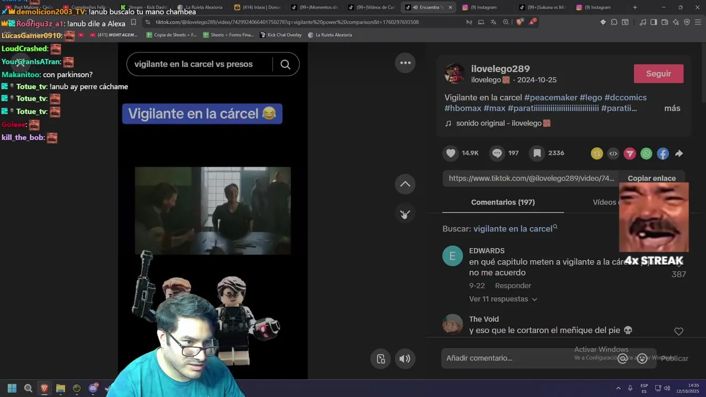Like the video with heart icon
The image size is (706, 397).
pos(451,153)
